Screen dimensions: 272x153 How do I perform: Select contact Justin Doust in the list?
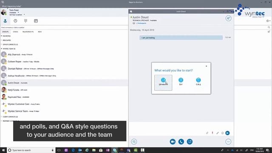point(64,83)
